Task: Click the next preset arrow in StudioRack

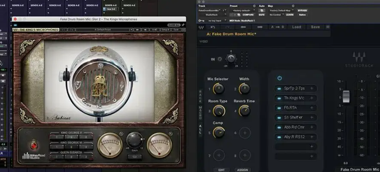Action: point(260,27)
